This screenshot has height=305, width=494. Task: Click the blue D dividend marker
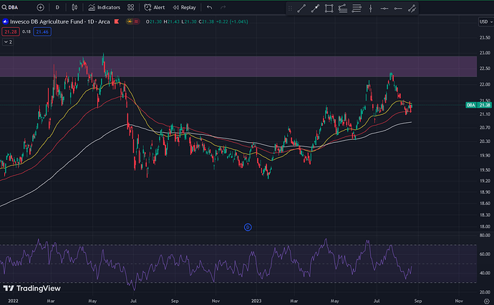point(248,227)
